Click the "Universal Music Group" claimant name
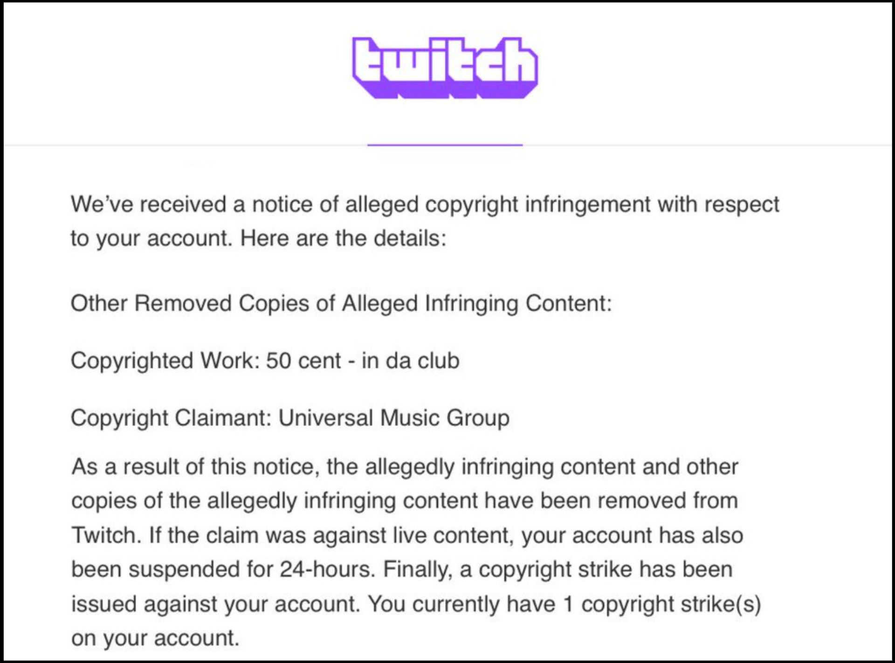This screenshot has height=663, width=895. tap(394, 417)
